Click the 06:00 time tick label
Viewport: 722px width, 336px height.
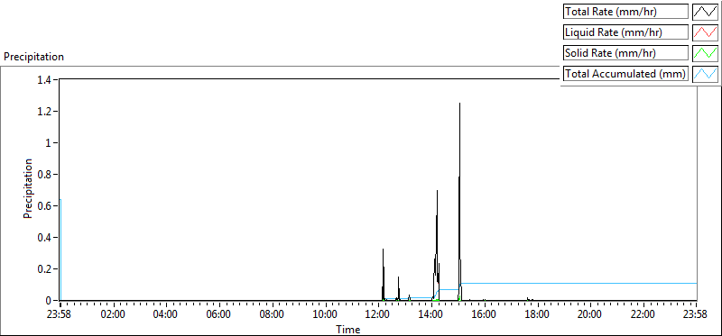218,314
